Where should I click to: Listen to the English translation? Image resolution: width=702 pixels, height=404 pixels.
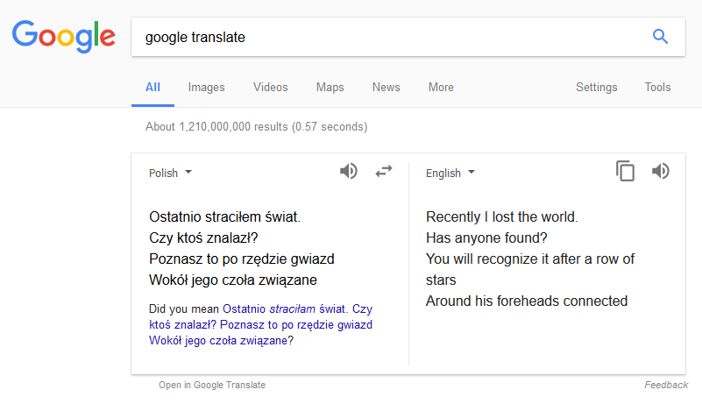coord(661,171)
